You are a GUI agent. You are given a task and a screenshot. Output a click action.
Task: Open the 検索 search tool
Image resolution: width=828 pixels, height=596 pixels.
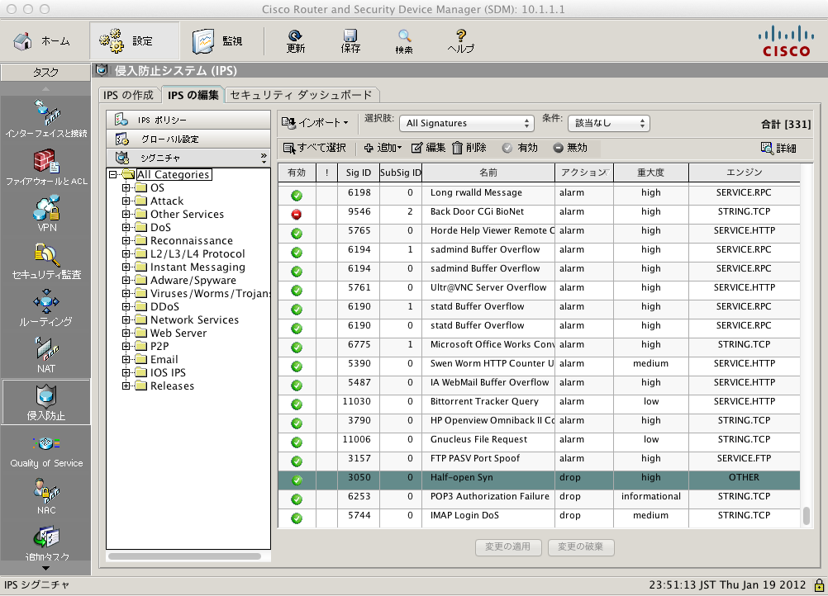pos(404,41)
